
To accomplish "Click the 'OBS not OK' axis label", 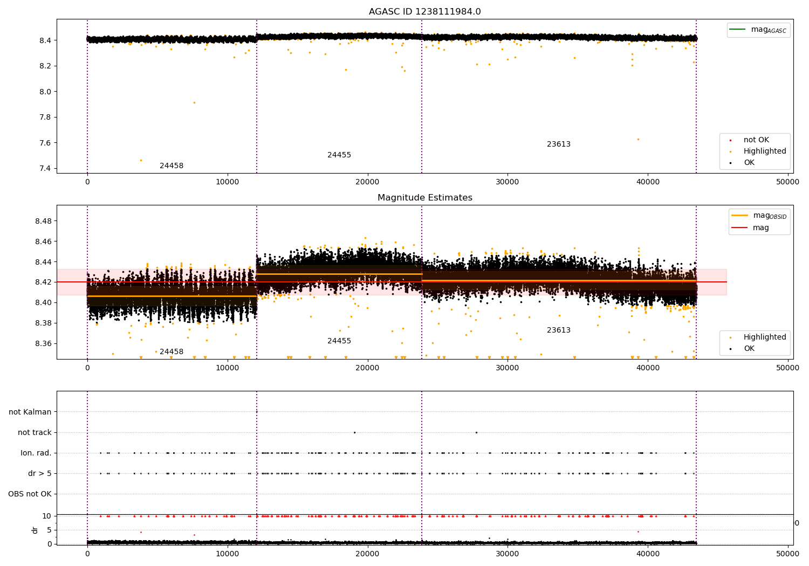I will (x=30, y=494).
